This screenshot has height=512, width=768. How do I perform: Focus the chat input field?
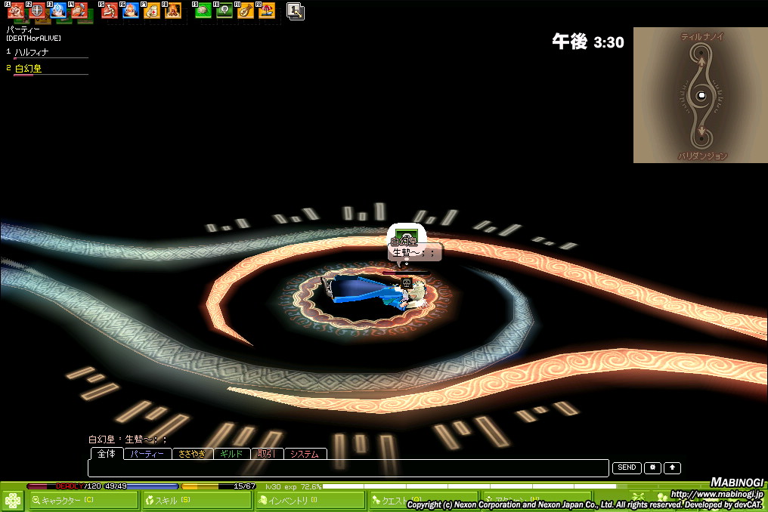pyautogui.click(x=348, y=468)
